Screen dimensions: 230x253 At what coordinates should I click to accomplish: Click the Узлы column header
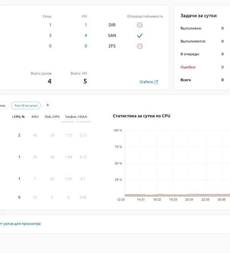coord(47,16)
